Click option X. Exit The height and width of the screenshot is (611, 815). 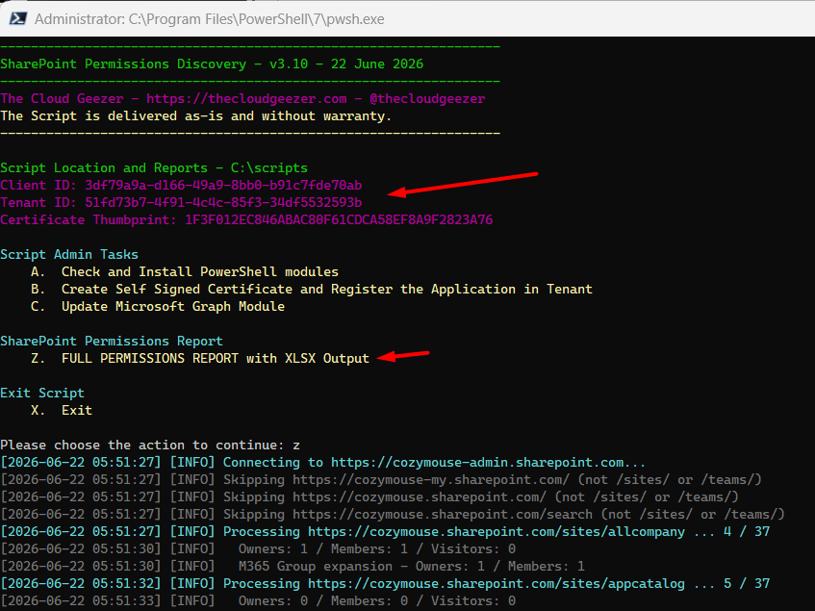pyautogui.click(x=62, y=411)
